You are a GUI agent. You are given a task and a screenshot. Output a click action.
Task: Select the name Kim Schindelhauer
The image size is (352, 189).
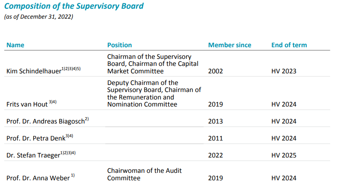tap(34, 71)
